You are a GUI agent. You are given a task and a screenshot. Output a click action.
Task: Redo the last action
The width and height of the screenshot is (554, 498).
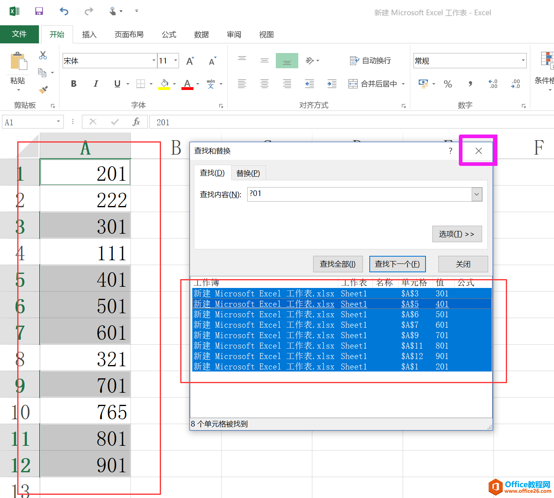[x=89, y=11]
